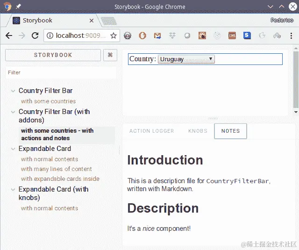The width and height of the screenshot is (299, 250).
Task: Open the CORS extension icon
Action: pos(232,36)
